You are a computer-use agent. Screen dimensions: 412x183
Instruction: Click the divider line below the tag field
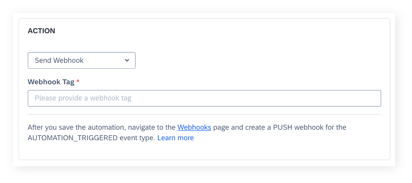[x=205, y=114]
